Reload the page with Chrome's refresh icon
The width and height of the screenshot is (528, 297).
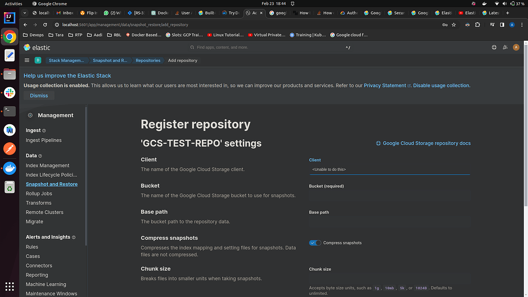tap(45, 24)
